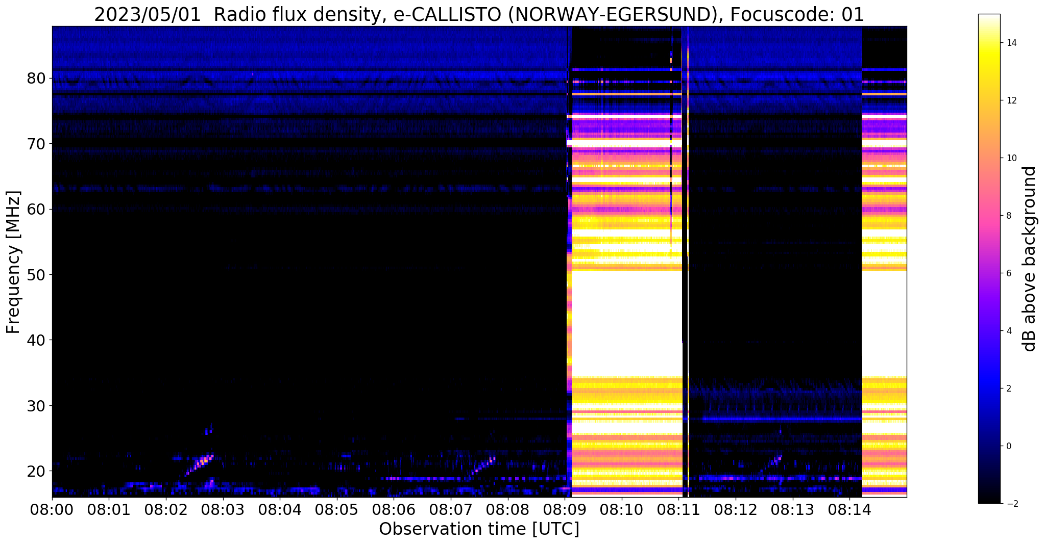1045x544 pixels.
Task: Click the plot title mentioning NORWAY-EGERSUND
Action: (x=479, y=15)
